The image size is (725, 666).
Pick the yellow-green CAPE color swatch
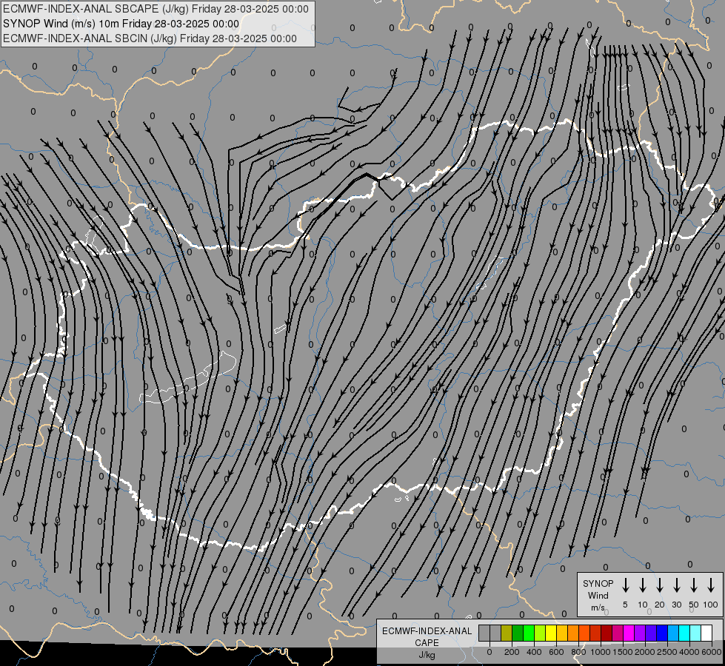[x=540, y=633]
